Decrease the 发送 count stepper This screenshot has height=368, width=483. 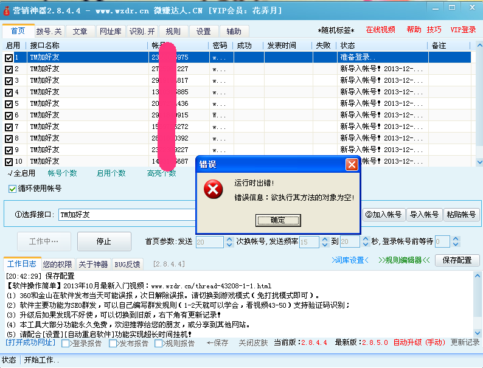pyautogui.click(x=229, y=245)
